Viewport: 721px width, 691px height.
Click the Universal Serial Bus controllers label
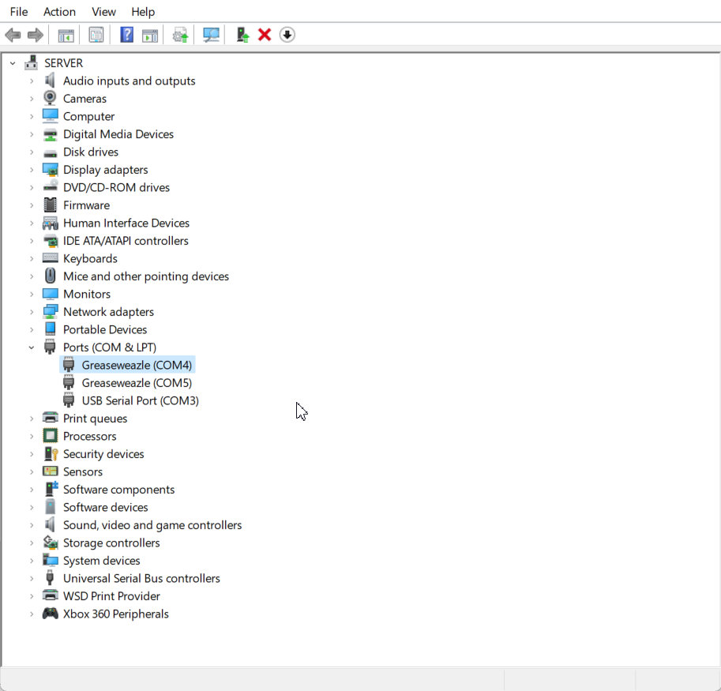pos(141,578)
